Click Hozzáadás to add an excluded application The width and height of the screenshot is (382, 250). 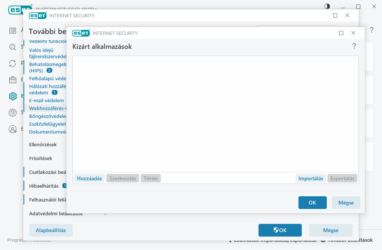tap(90, 178)
